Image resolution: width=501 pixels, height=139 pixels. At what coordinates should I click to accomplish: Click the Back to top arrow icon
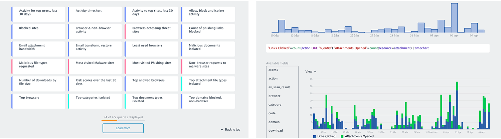point(222,129)
